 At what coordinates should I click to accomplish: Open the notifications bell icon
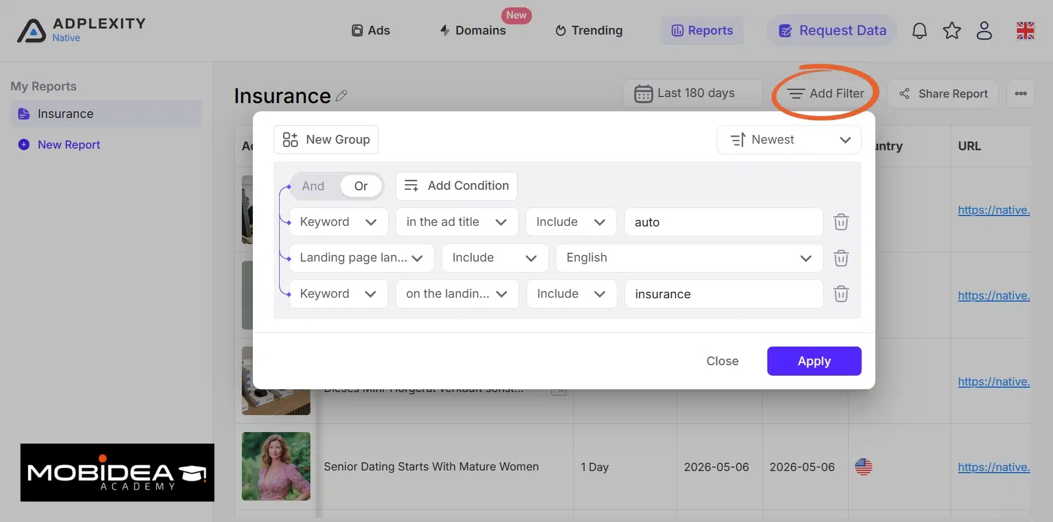click(920, 31)
